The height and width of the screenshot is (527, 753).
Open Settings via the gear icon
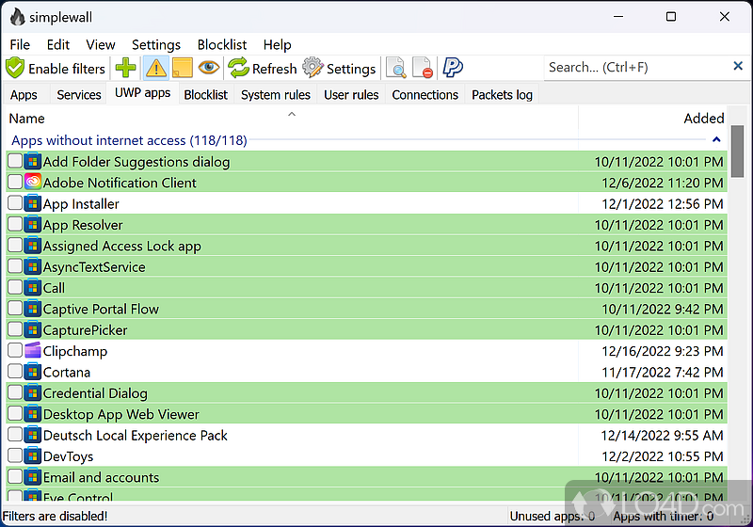coord(313,68)
